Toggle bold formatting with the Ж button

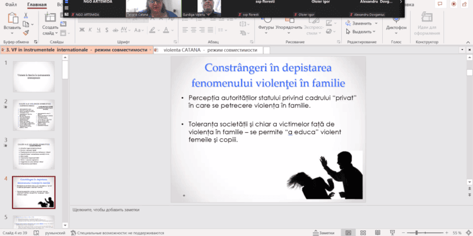[x=82, y=30]
